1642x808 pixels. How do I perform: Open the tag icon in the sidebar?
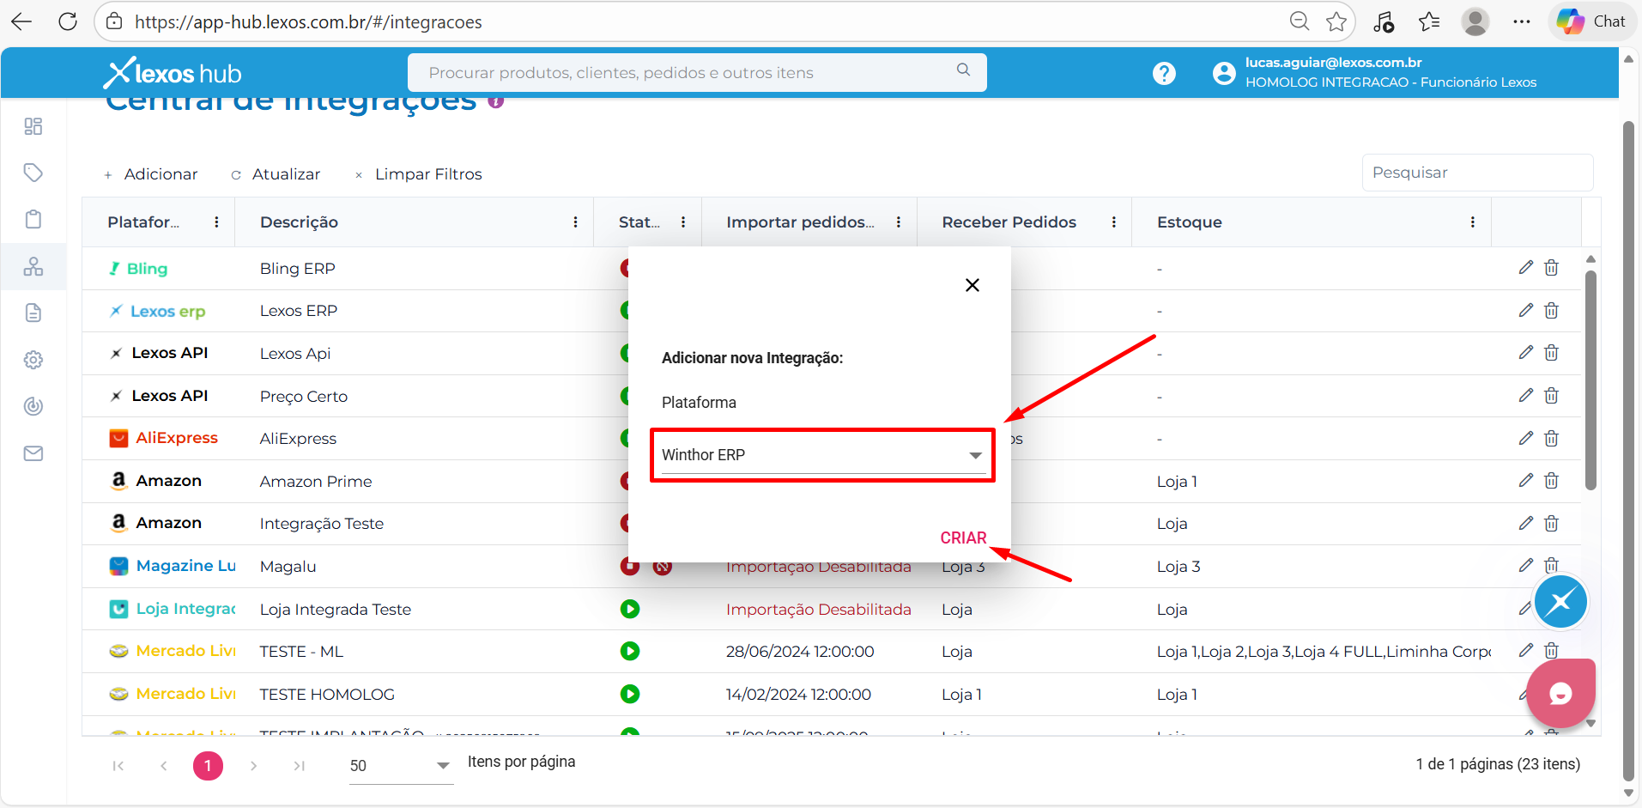coord(33,173)
